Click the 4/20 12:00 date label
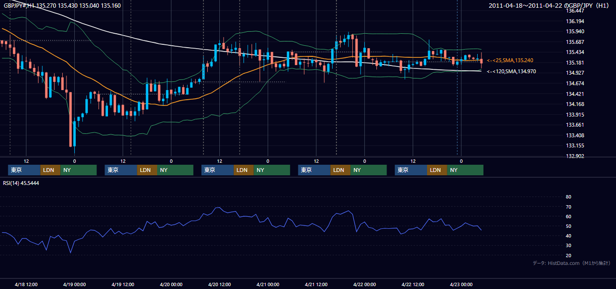 tap(219, 284)
